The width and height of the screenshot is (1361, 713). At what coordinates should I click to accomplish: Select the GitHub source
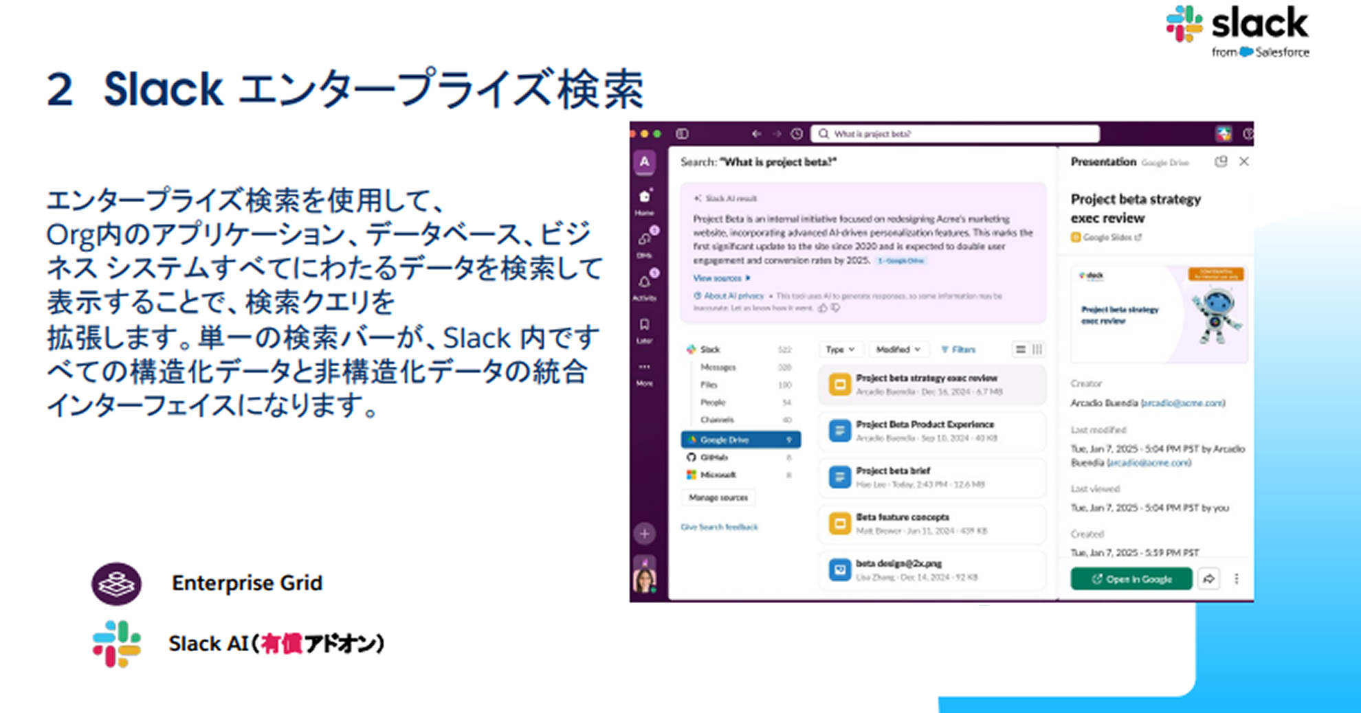[740, 457]
